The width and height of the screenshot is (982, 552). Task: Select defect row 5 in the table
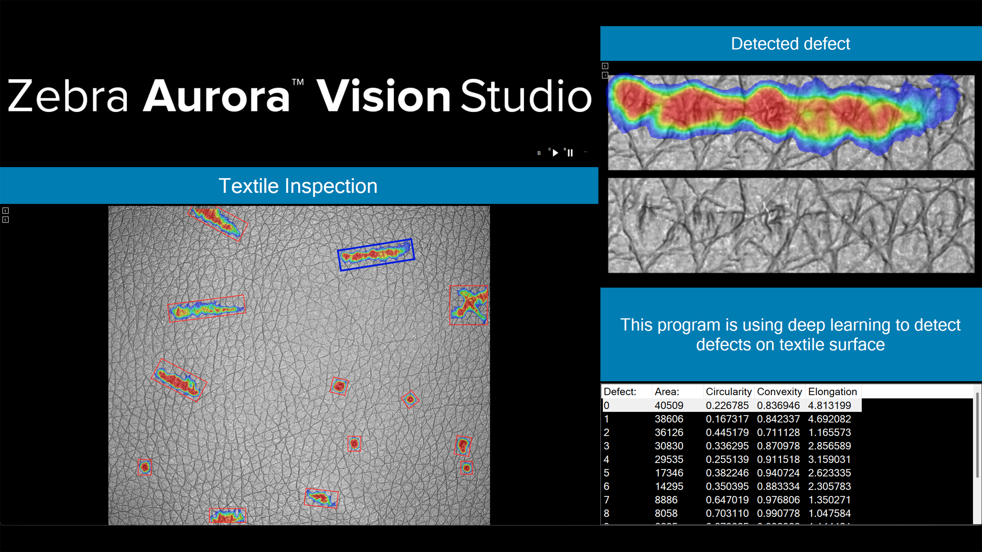[724, 473]
